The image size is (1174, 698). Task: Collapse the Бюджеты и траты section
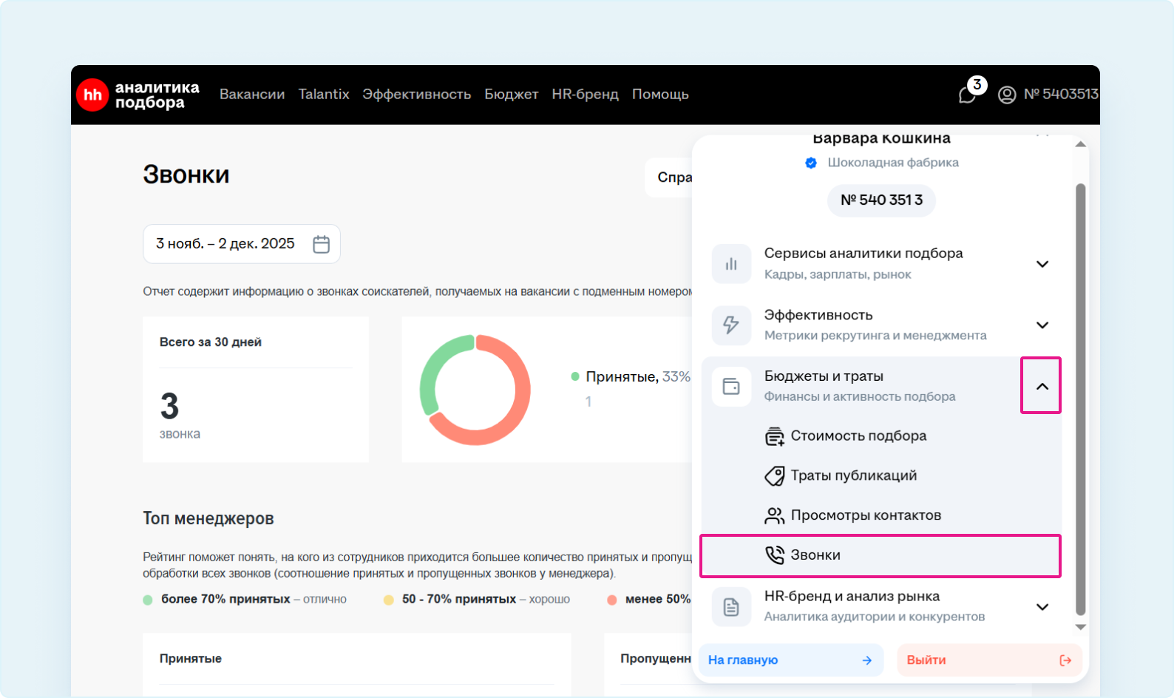coord(1042,386)
